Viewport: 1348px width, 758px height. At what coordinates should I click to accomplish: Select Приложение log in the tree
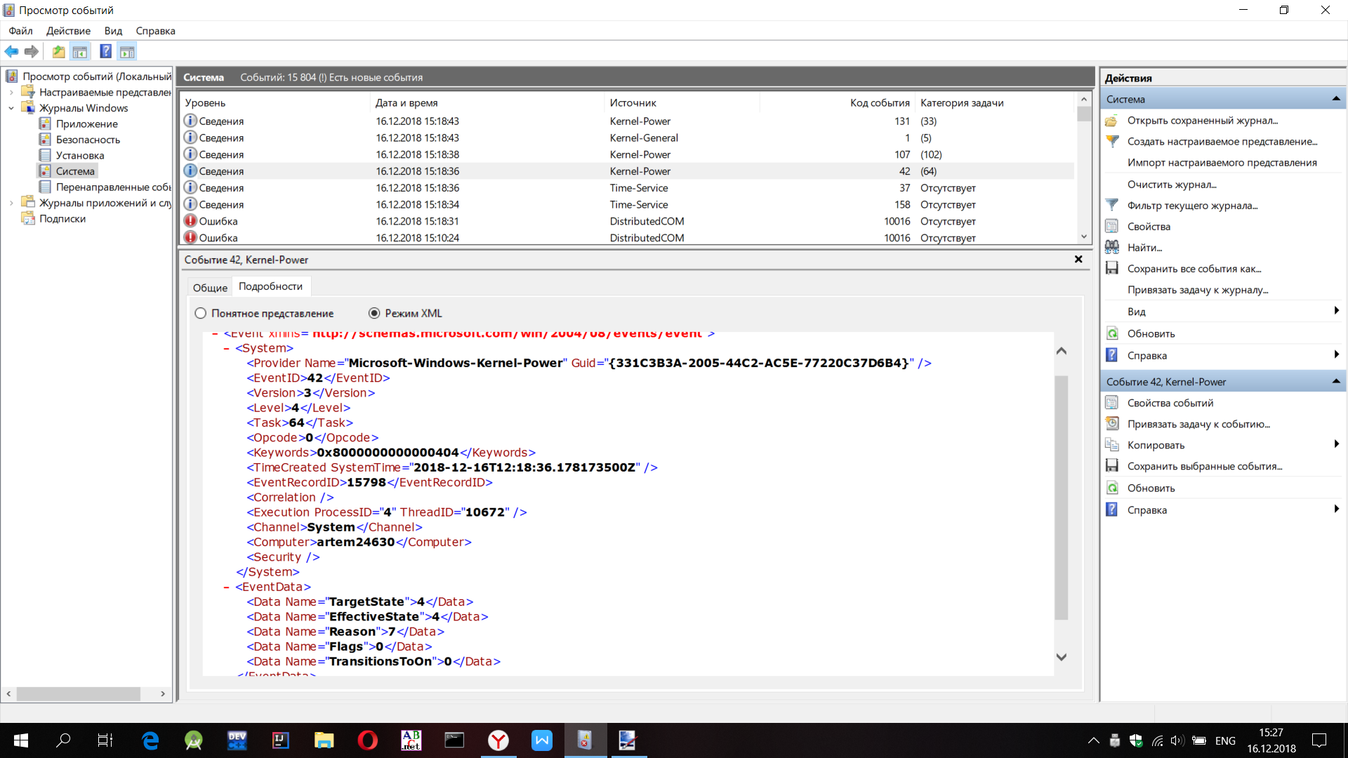pyautogui.click(x=87, y=124)
